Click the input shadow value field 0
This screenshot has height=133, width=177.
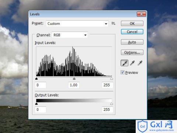pyautogui.click(x=41, y=85)
